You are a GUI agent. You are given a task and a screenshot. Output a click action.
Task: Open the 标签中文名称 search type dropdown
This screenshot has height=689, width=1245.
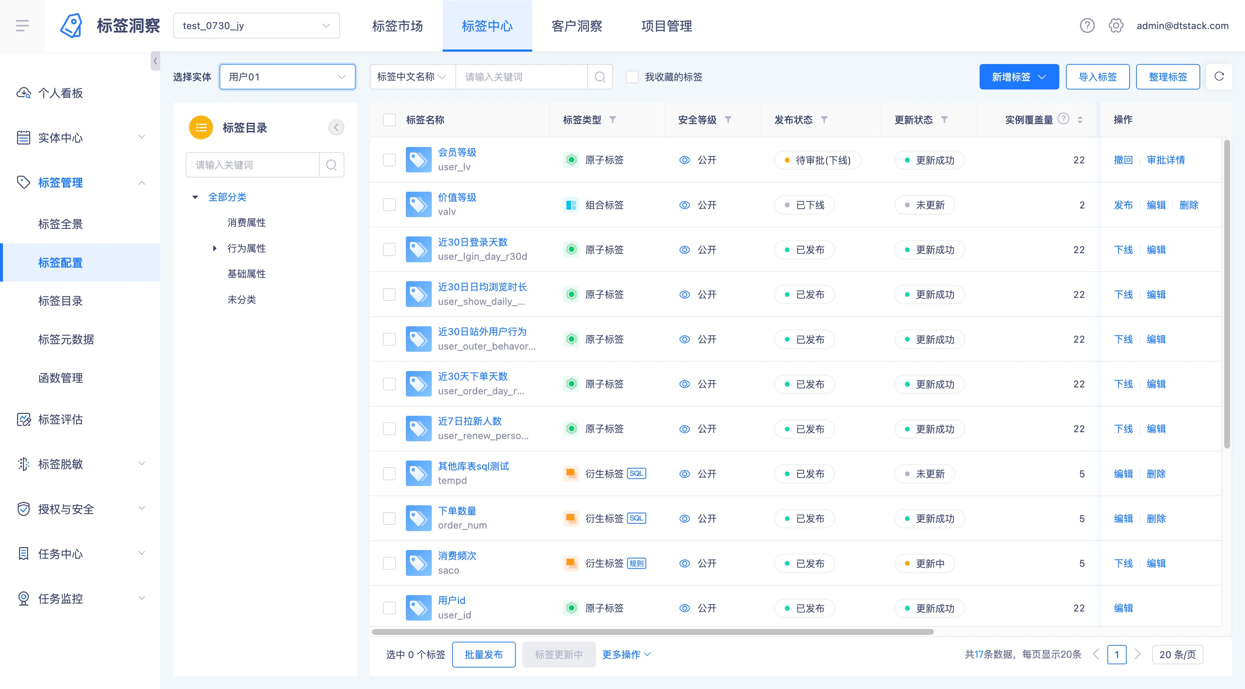click(x=412, y=77)
